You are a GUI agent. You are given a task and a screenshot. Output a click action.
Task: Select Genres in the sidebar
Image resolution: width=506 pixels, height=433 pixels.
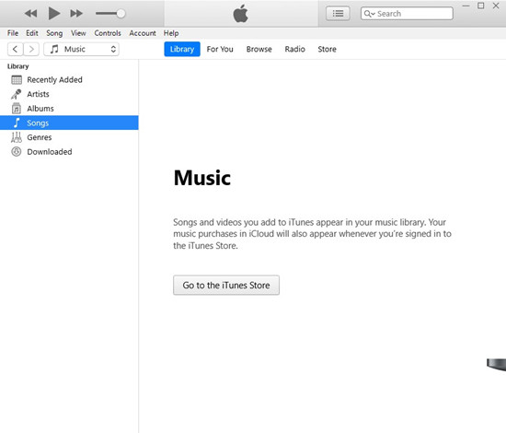tap(69, 137)
